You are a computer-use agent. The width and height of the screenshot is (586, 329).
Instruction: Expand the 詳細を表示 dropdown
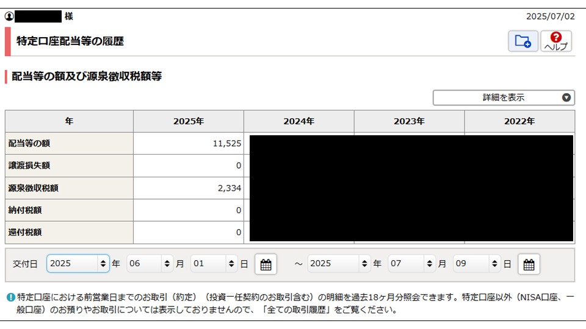point(504,97)
